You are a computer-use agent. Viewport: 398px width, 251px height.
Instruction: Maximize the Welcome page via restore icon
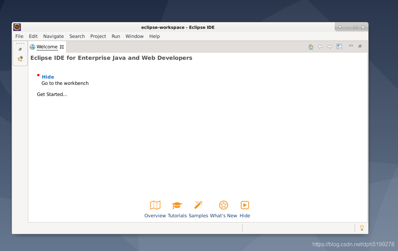[x=360, y=46]
